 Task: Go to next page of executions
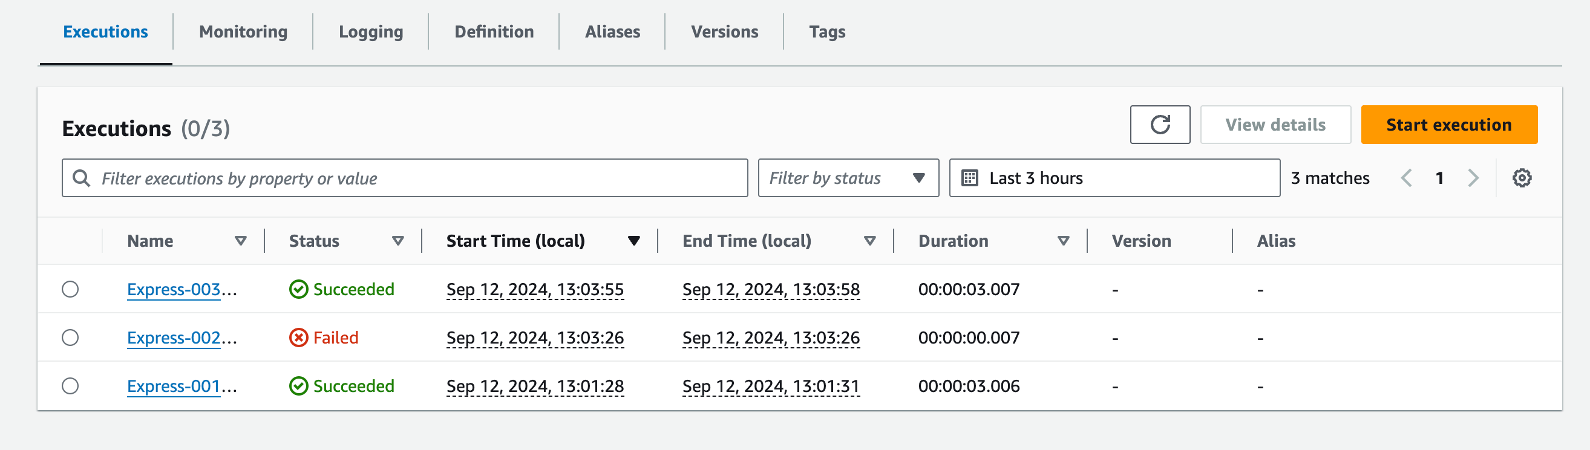point(1473,178)
